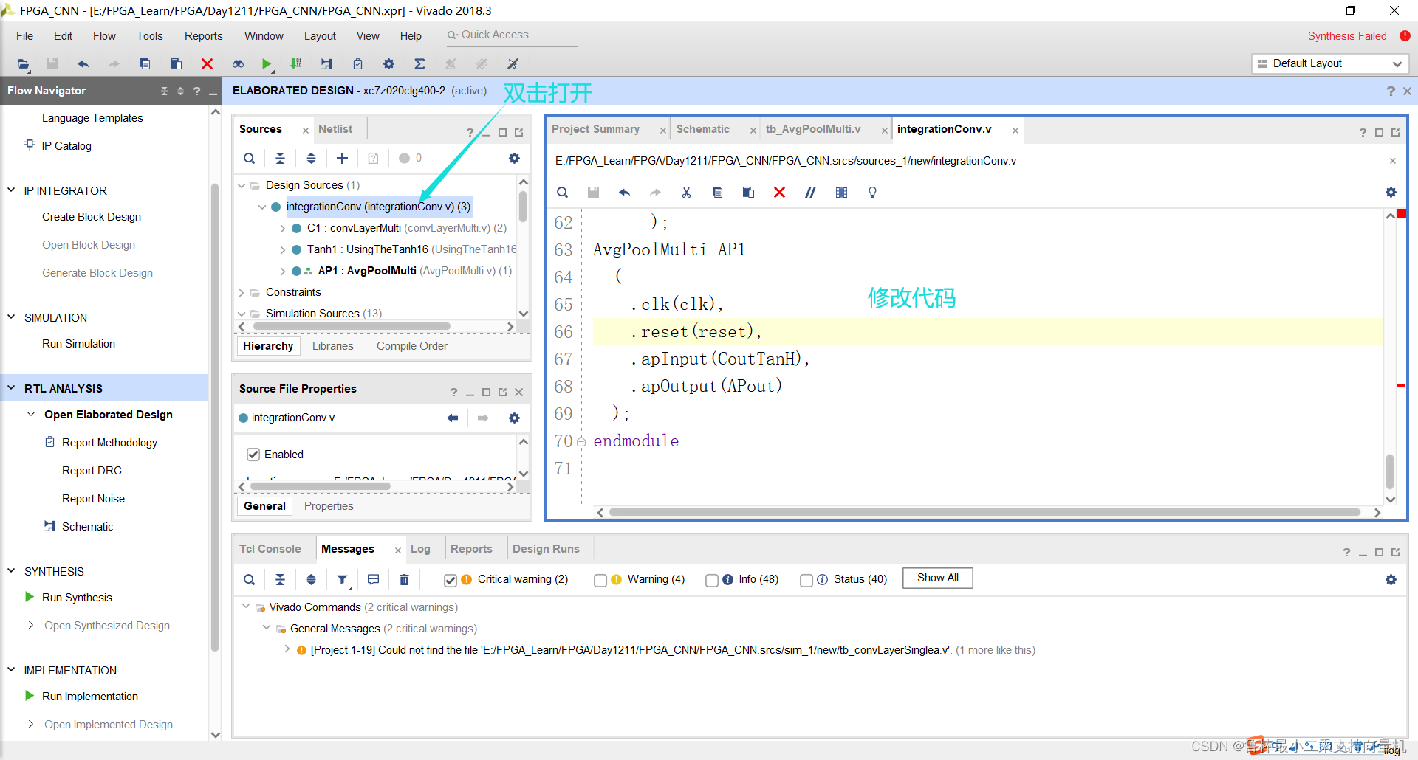1418x760 pixels.
Task: Toggle the Warning (4) filter checkbox
Action: 600,580
